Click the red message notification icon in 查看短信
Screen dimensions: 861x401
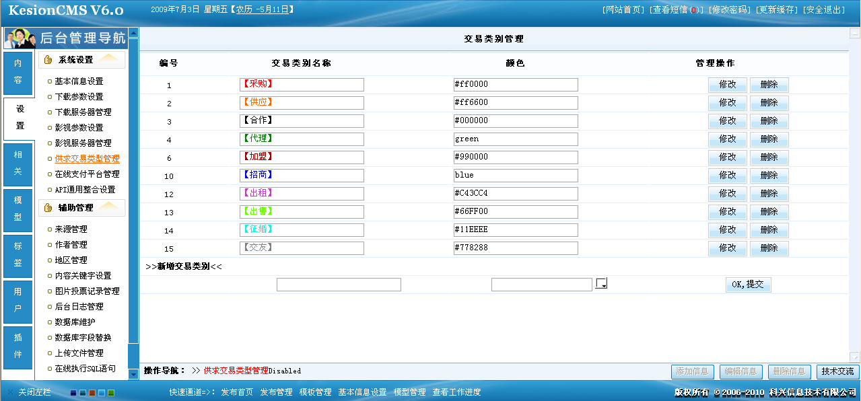click(693, 9)
